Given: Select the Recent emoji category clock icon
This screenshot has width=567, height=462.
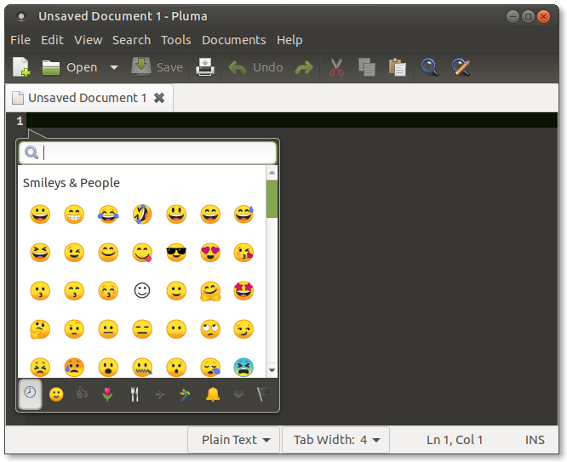Looking at the screenshot, I should coord(31,394).
